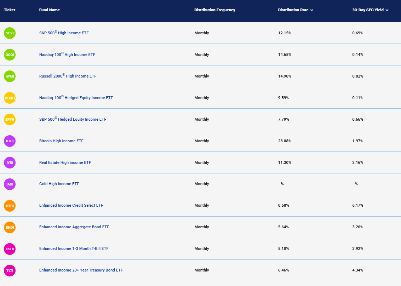The height and width of the screenshot is (286, 401).
Task: Select the 7.79% distribution rate value
Action: [x=283, y=120]
